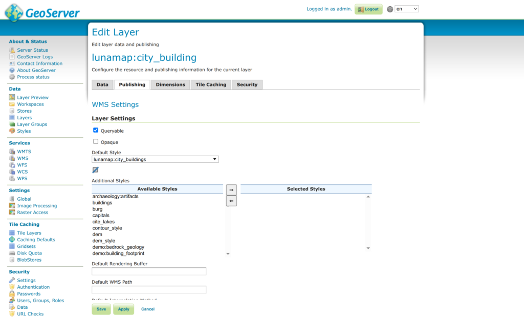The image size is (524, 317).
Task: Enable the Opaque checkbox
Action: (96, 142)
